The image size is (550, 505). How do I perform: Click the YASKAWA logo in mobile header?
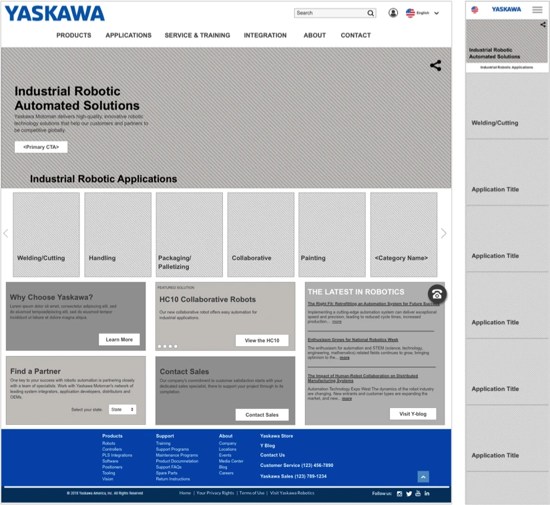click(506, 9)
